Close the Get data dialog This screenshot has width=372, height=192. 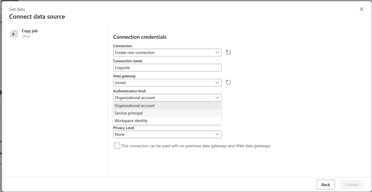coord(361,9)
